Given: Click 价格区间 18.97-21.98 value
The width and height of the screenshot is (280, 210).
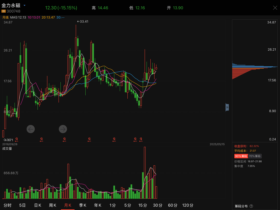Looking at the screenshot, I should click(255, 161).
